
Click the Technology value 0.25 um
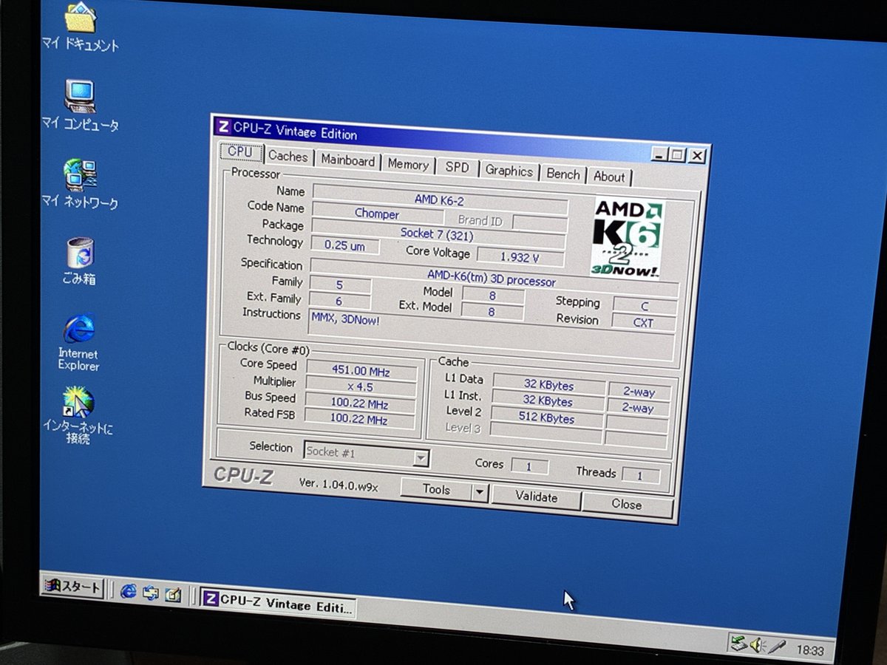[x=345, y=245]
